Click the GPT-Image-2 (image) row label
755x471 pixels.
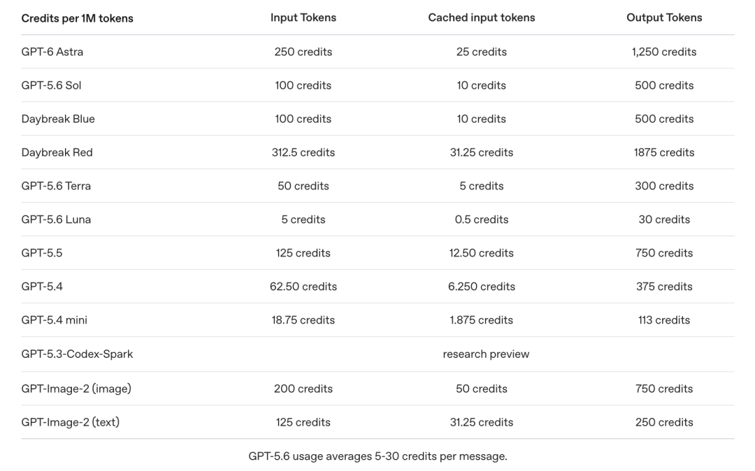click(x=76, y=389)
